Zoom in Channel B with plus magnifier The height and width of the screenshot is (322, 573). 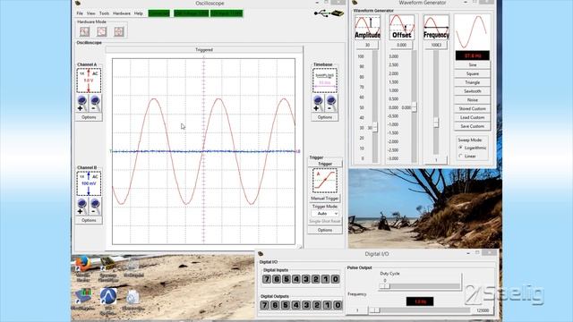[x=81, y=207]
